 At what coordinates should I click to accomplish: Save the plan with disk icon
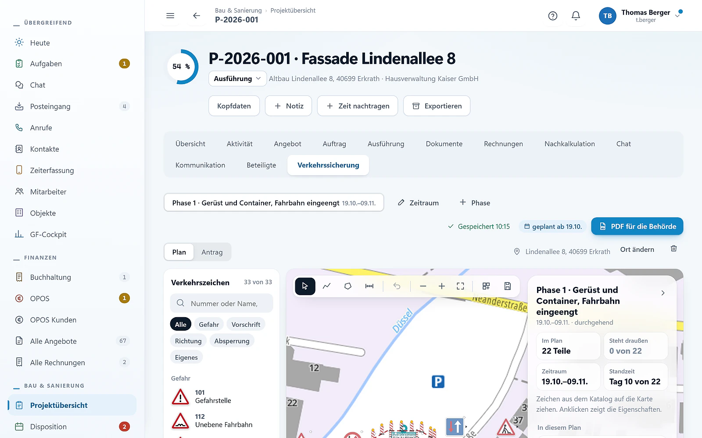[x=508, y=286]
